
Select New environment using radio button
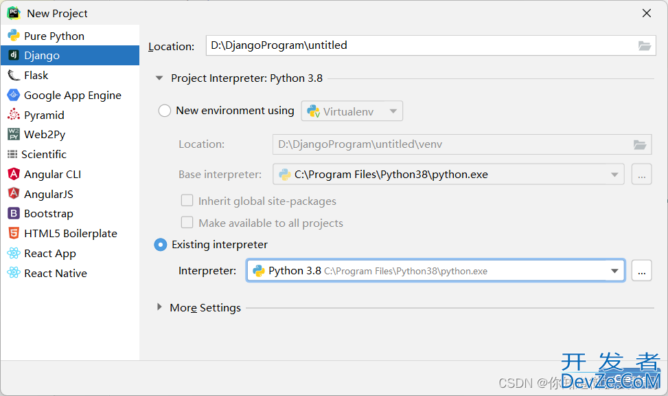pyautogui.click(x=165, y=111)
